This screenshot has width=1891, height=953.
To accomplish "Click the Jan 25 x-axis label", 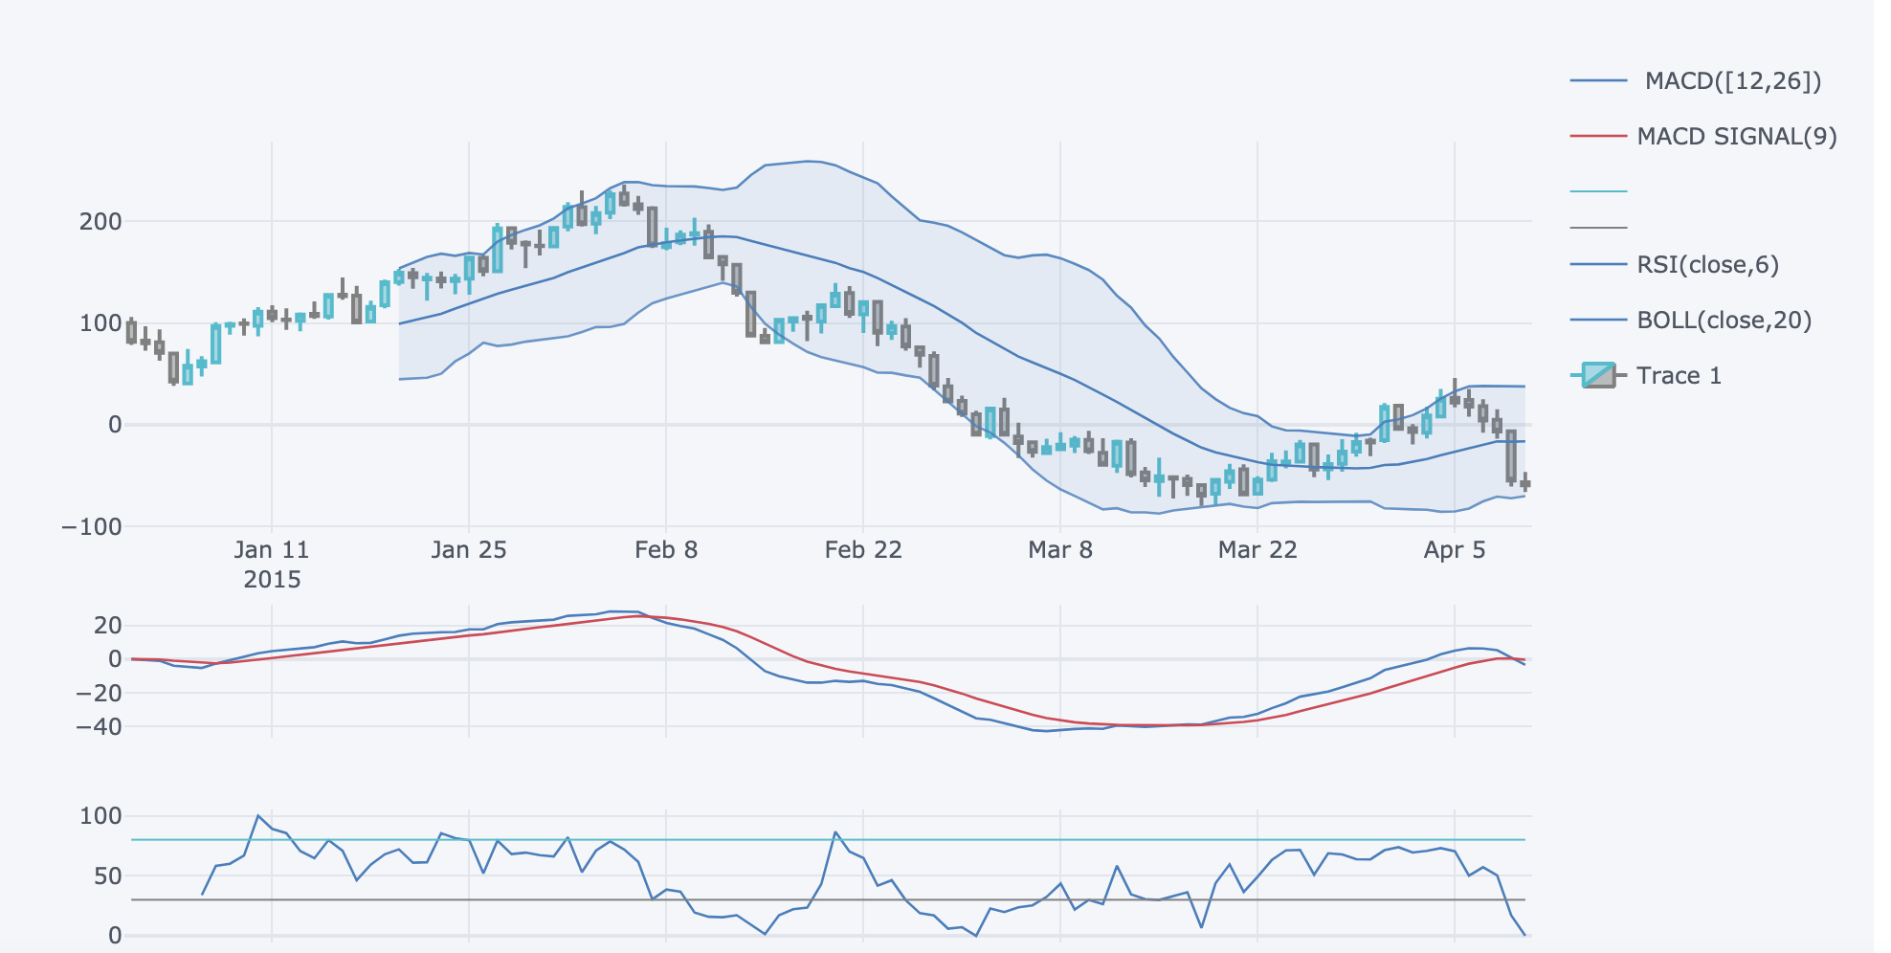I will [x=469, y=550].
